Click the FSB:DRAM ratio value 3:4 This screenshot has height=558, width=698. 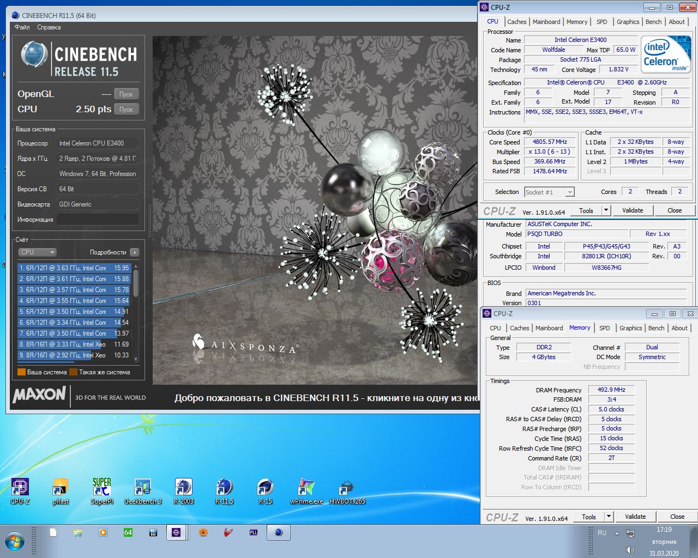611,399
